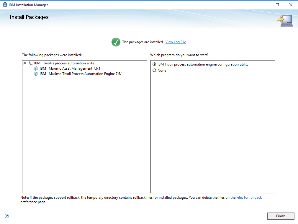Click the Install Packages heading
The width and height of the screenshot is (298, 224).
click(x=29, y=17)
